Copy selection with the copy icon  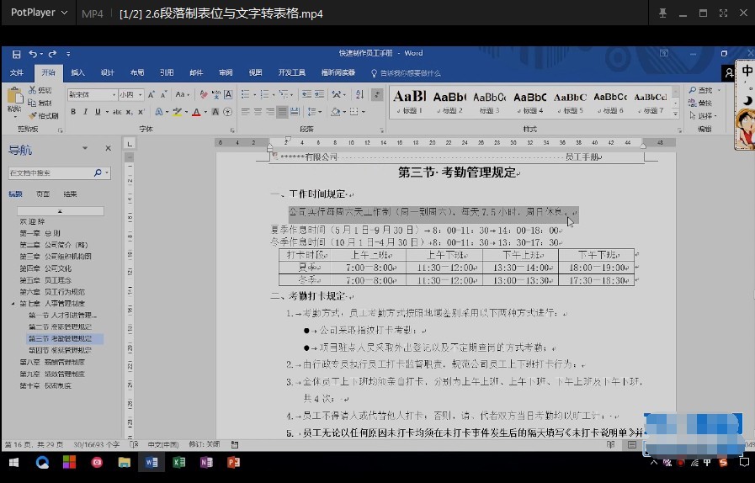(x=32, y=103)
